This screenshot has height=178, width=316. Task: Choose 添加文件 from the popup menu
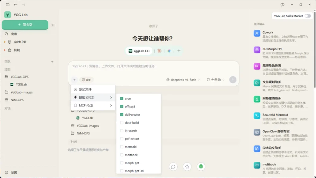point(93,89)
